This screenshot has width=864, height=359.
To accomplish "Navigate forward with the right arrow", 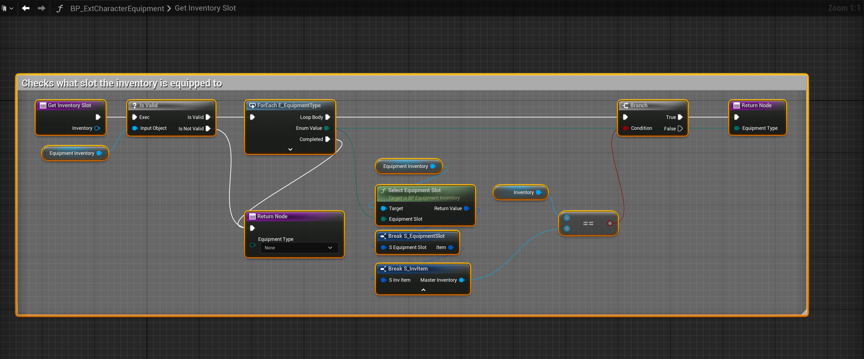I will click(42, 8).
